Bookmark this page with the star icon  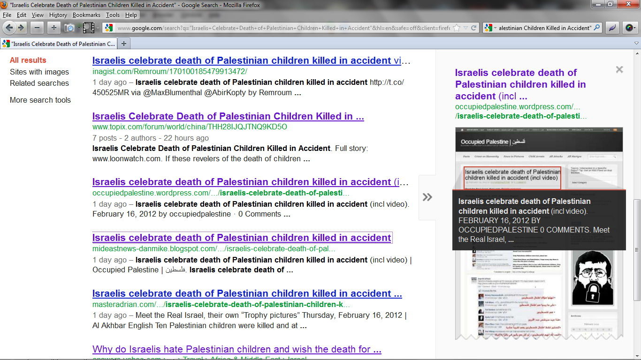click(x=456, y=28)
